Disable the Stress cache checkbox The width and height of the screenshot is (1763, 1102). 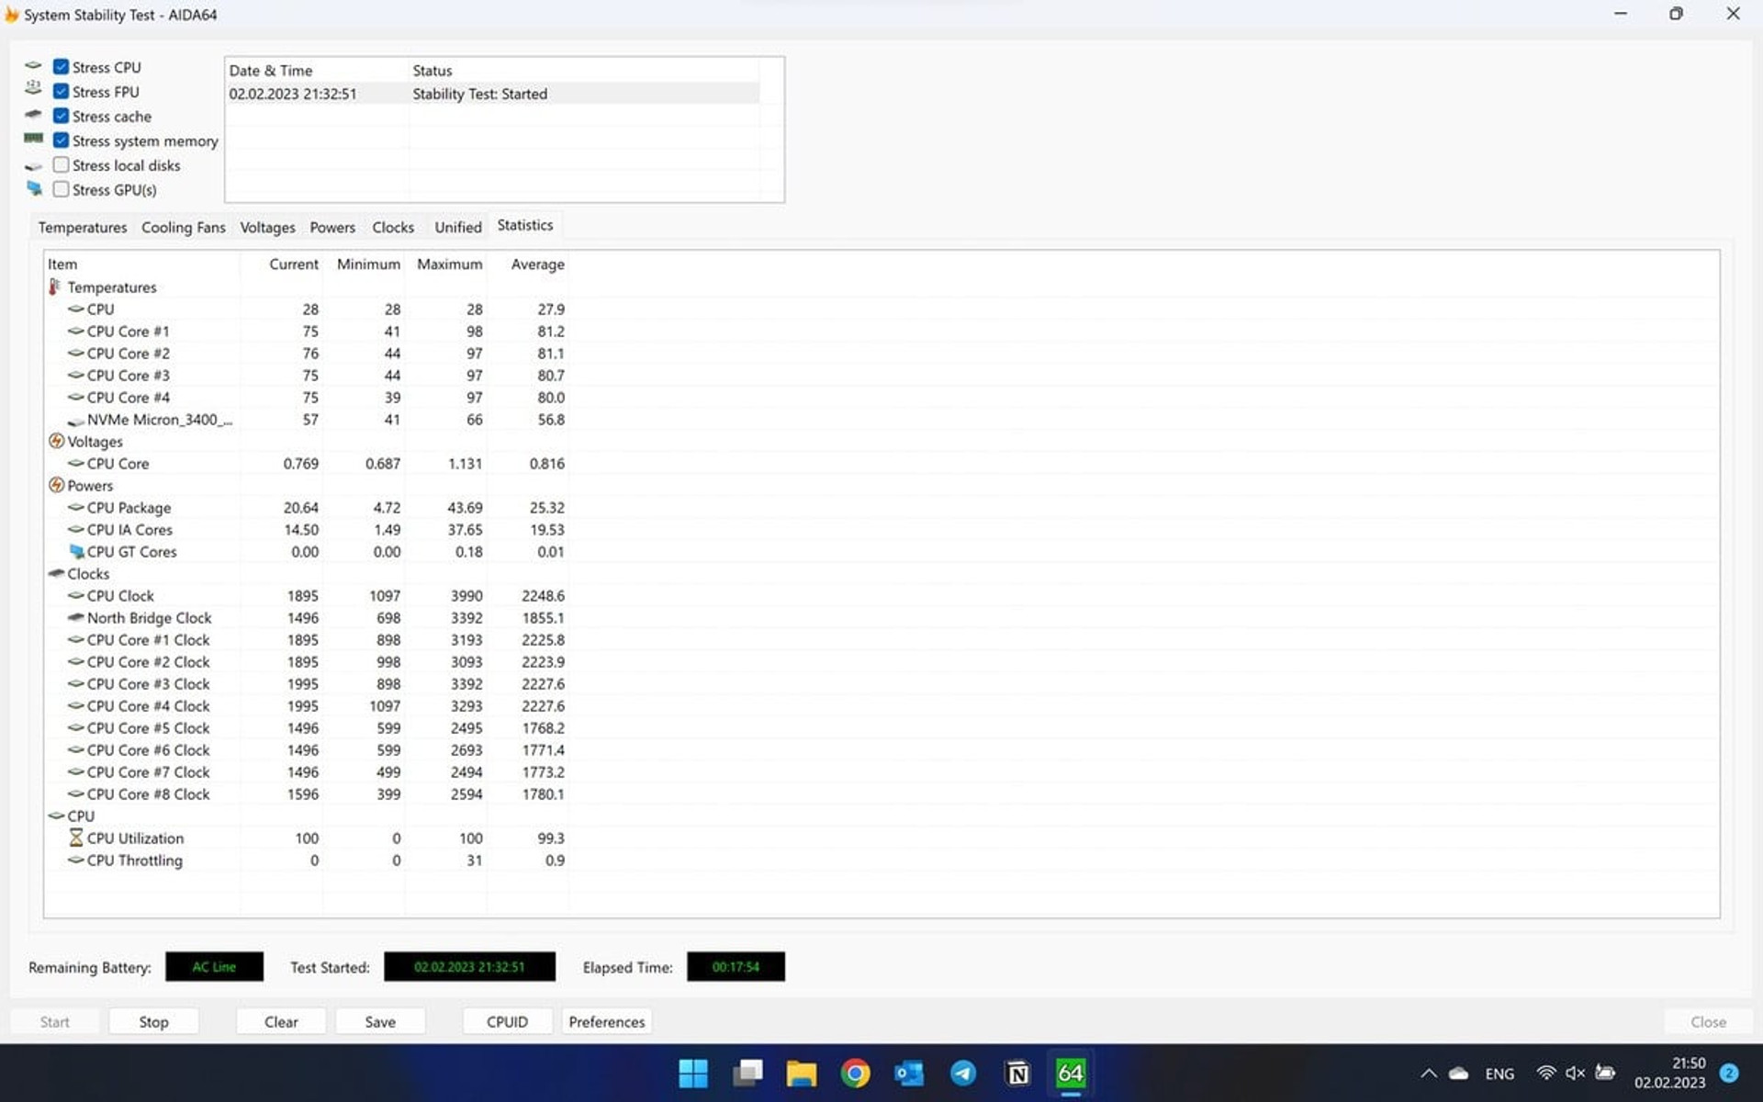(x=61, y=116)
